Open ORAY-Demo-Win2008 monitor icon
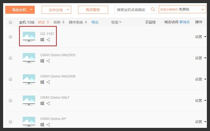 (x=29, y=79)
